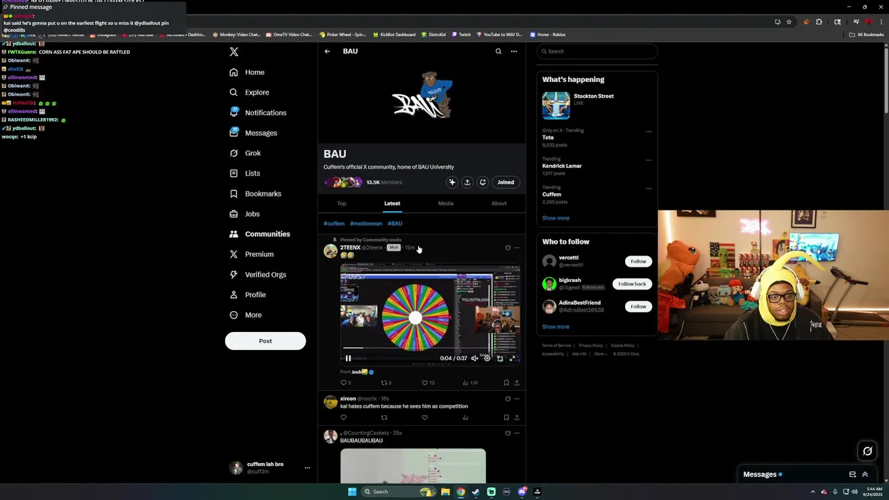
Task: Bookmark the 2TEENX pinned post
Action: click(506, 383)
